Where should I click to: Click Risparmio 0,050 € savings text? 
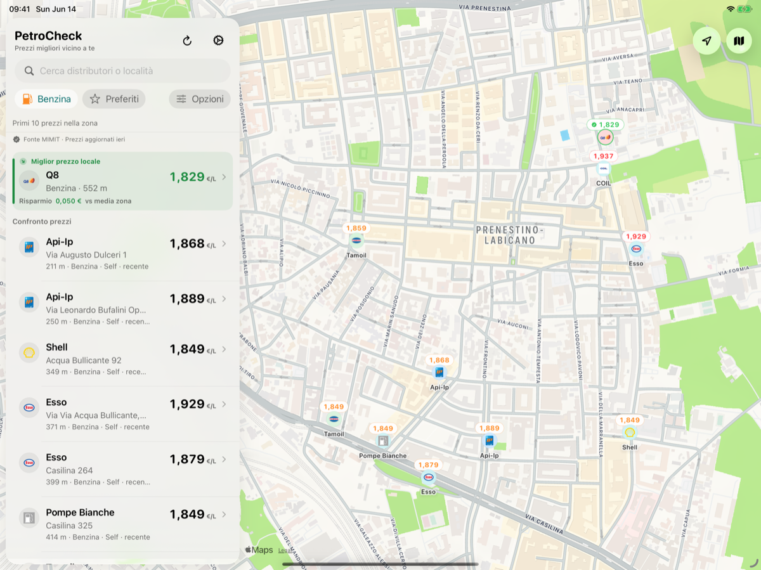[75, 201]
